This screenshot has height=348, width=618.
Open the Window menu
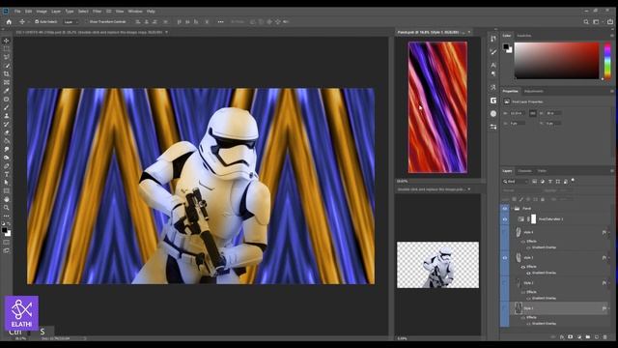click(135, 12)
